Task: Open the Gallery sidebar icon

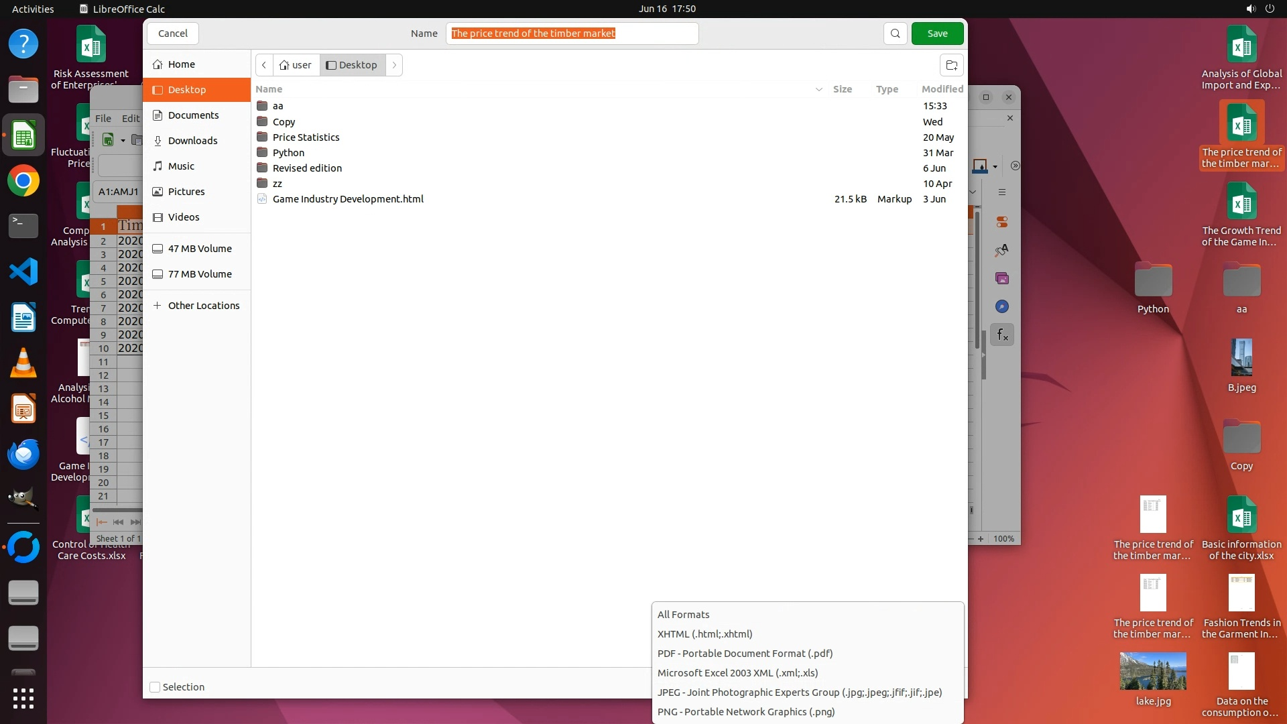Action: coord(1002,278)
